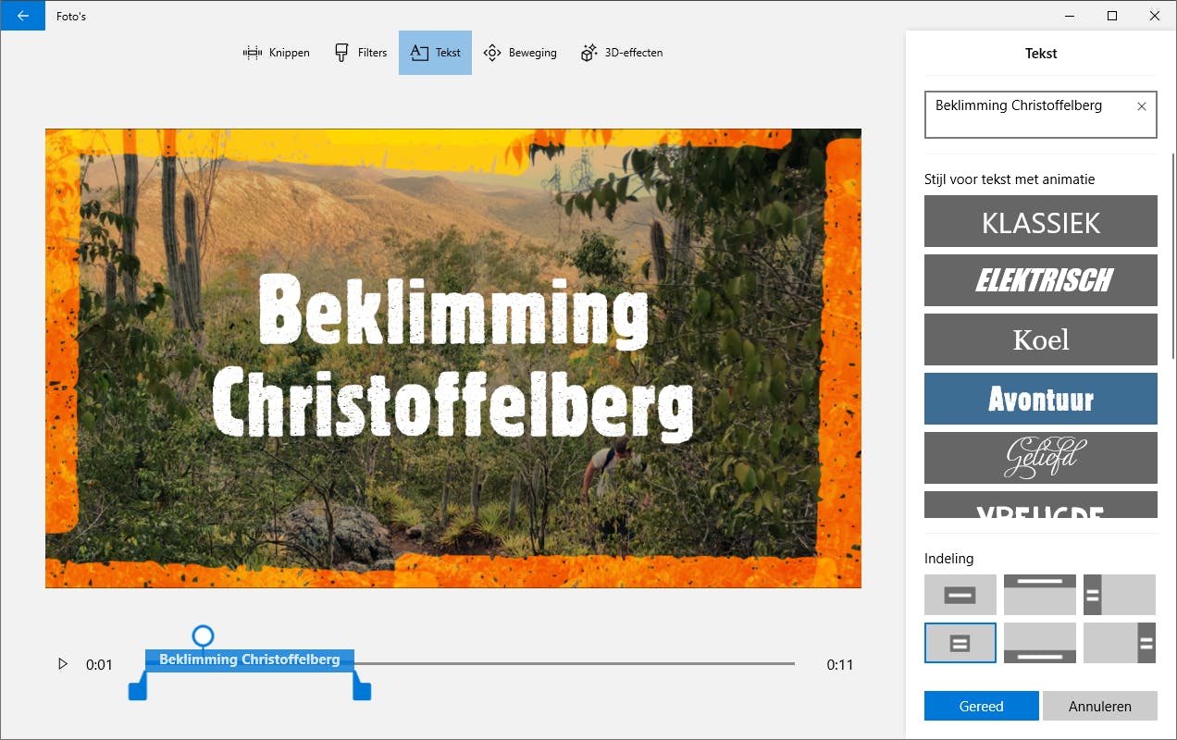Click the Gereed button
1177x740 pixels.
pos(982,706)
